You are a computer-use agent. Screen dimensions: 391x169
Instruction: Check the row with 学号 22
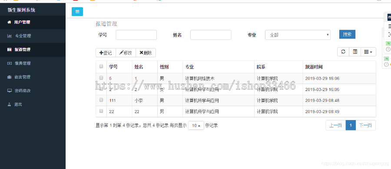tap(101, 111)
